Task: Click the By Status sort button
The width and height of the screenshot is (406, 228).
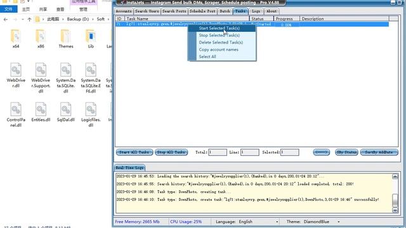Action: click(x=346, y=152)
